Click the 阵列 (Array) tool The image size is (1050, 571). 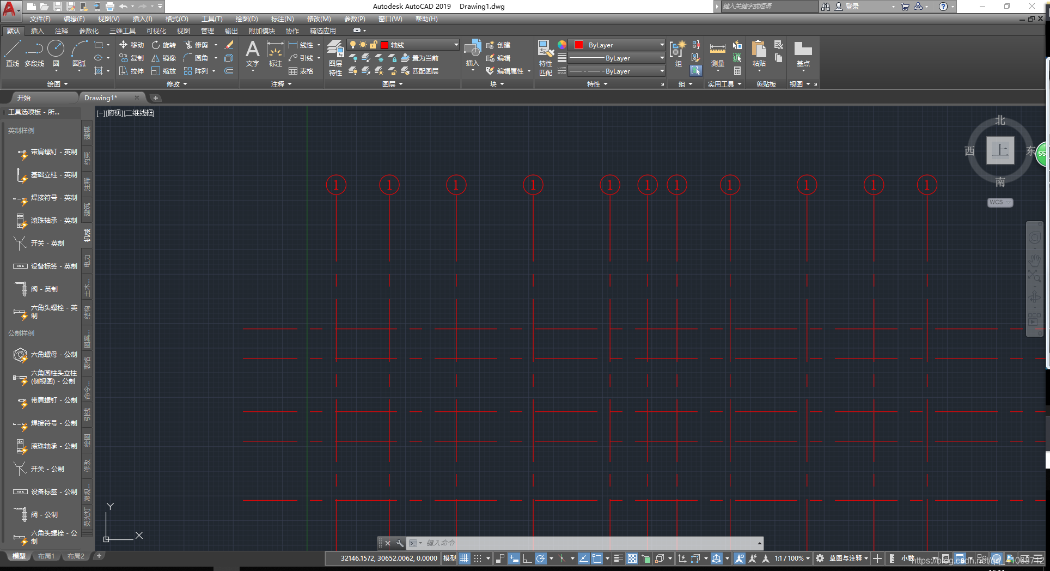click(x=197, y=71)
